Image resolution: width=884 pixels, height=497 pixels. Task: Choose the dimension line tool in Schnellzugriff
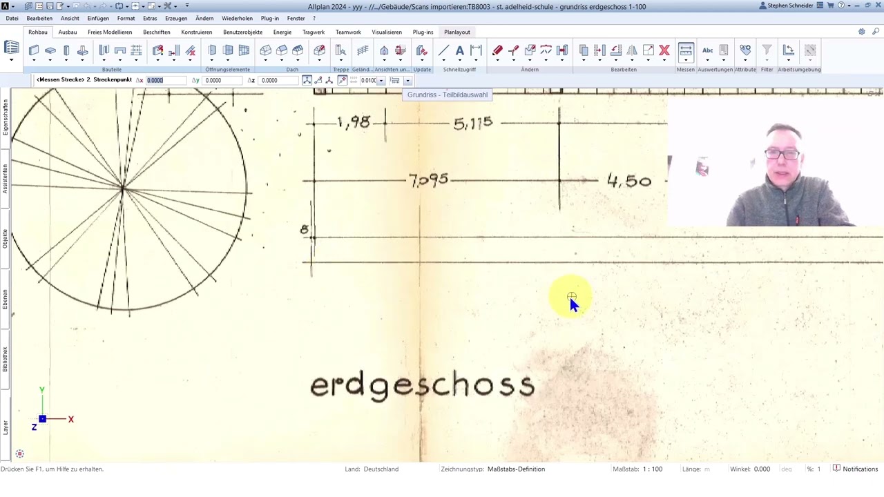(x=476, y=50)
